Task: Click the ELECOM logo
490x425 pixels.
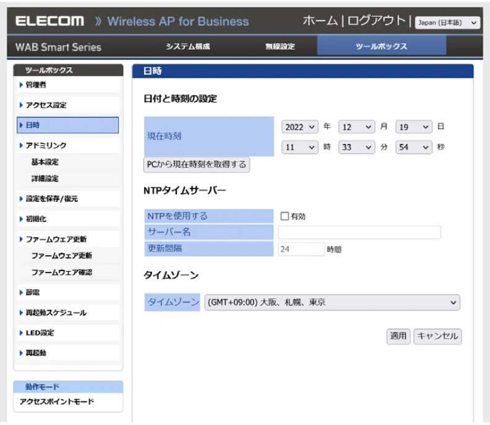Action: click(49, 21)
